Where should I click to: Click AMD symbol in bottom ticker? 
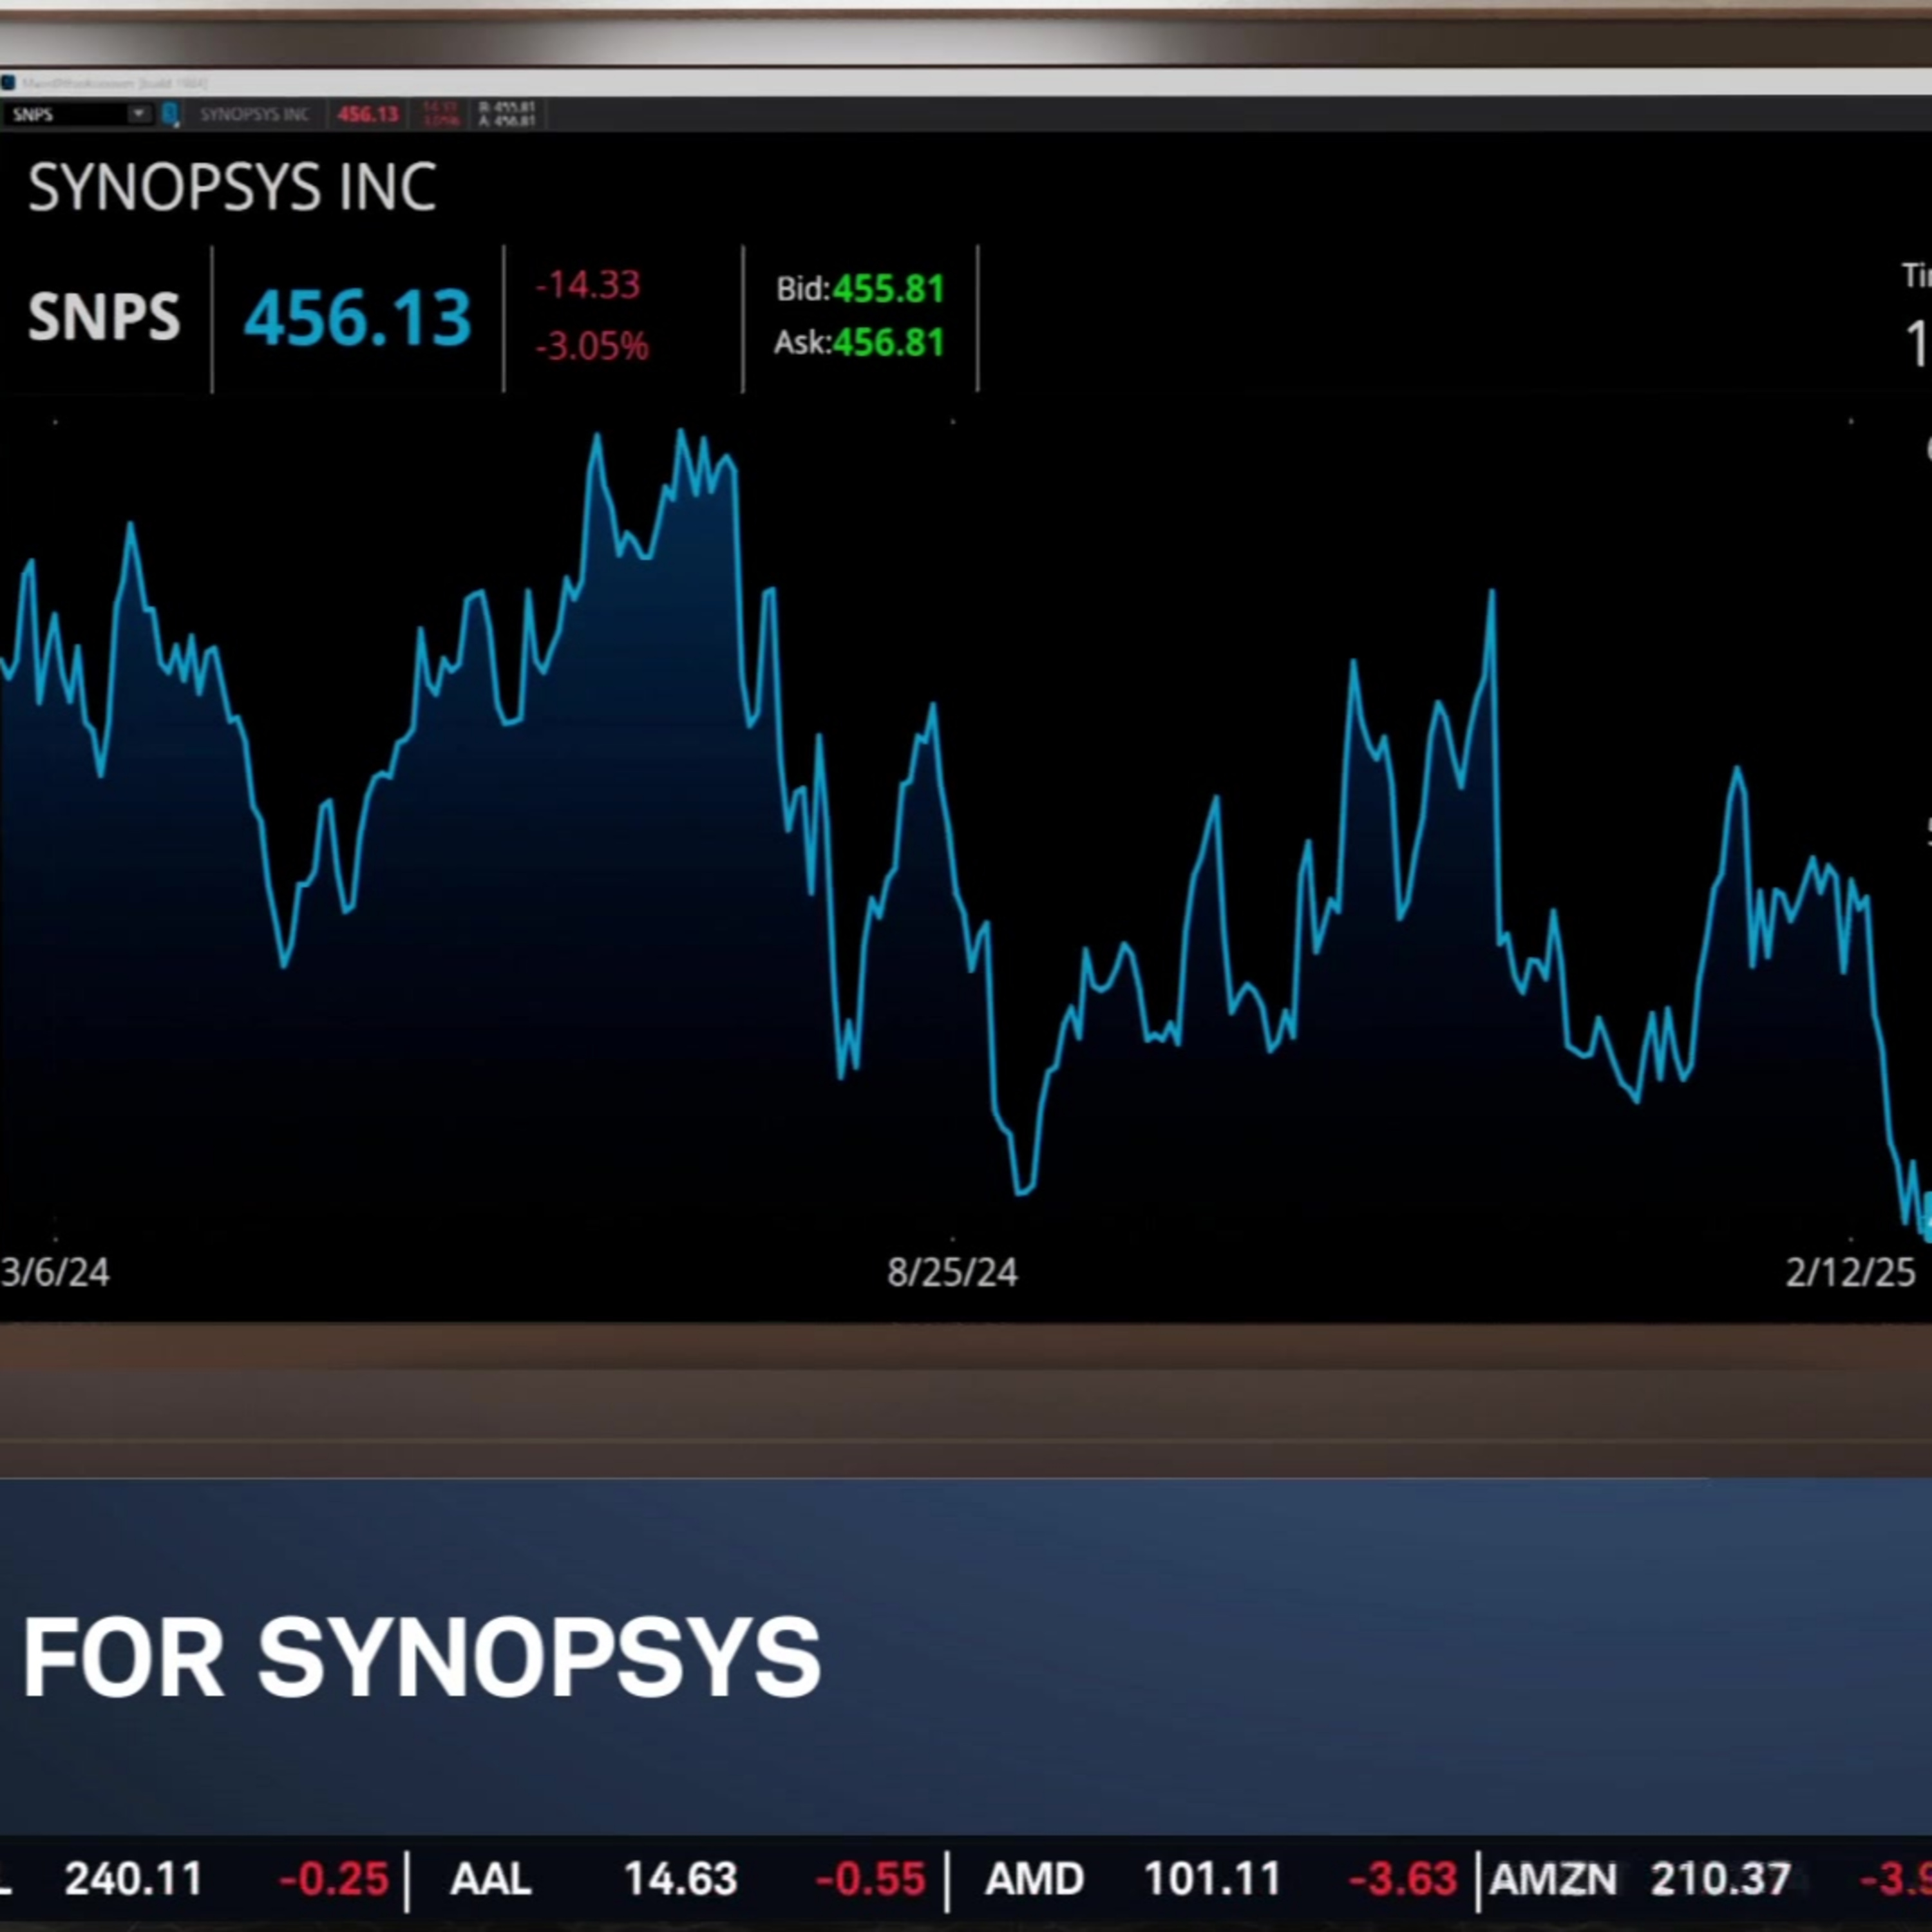(x=1034, y=1879)
